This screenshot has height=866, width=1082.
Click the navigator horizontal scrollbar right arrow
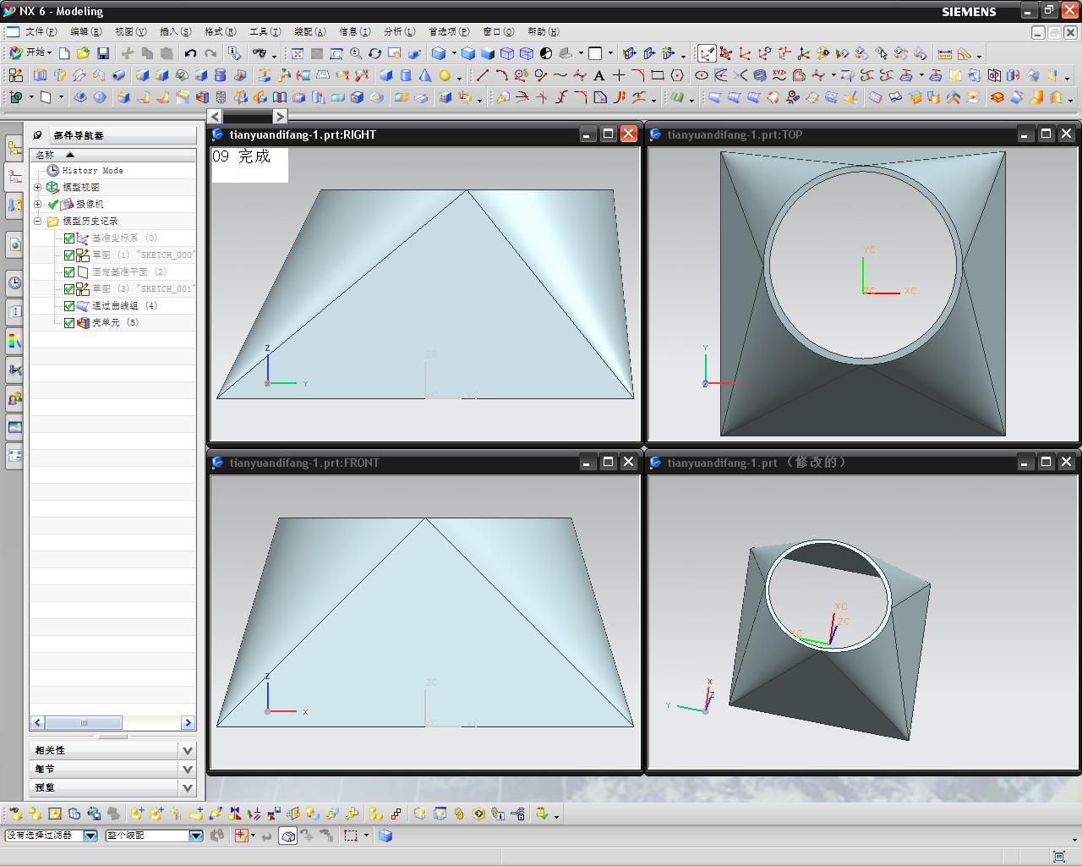pos(188,722)
